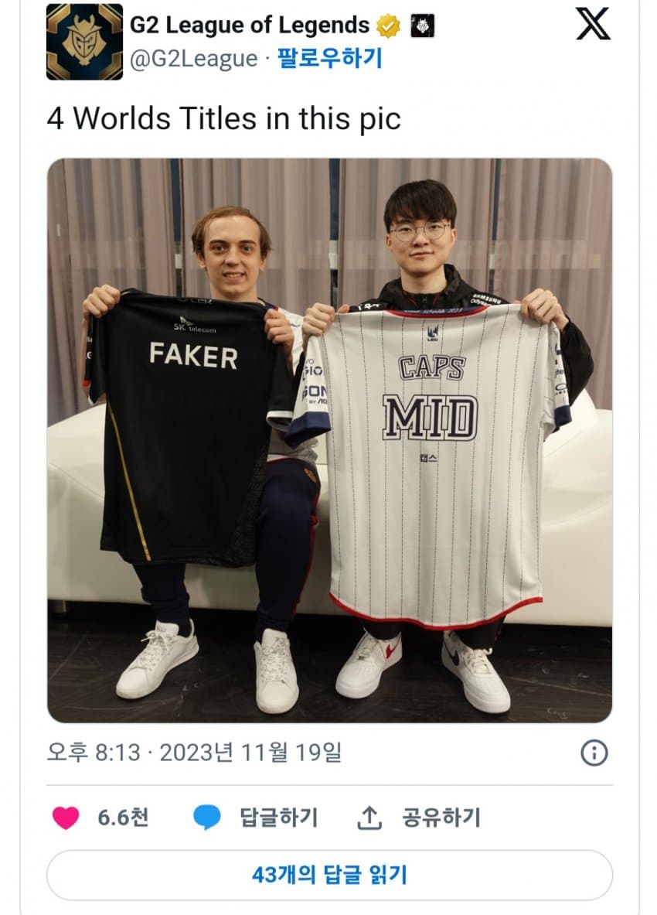Click the 공유하기 share label

tap(441, 818)
